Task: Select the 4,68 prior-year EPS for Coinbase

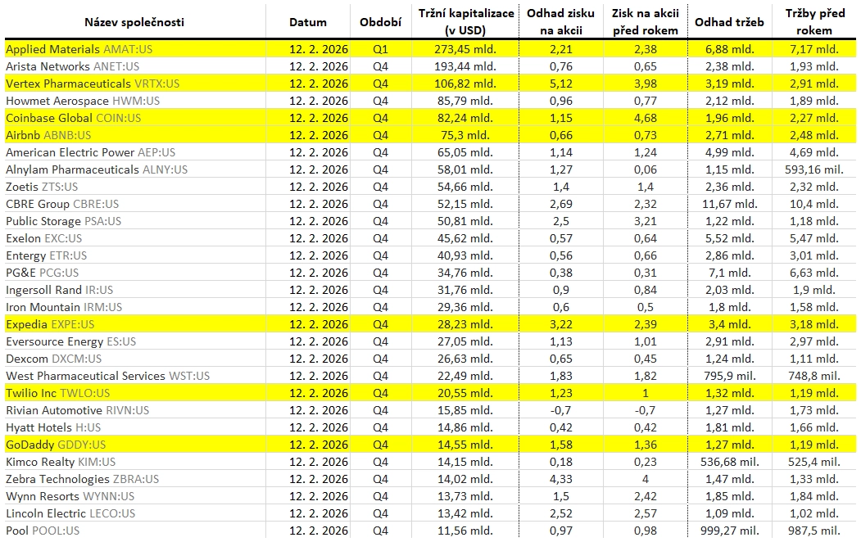Action: [646, 118]
